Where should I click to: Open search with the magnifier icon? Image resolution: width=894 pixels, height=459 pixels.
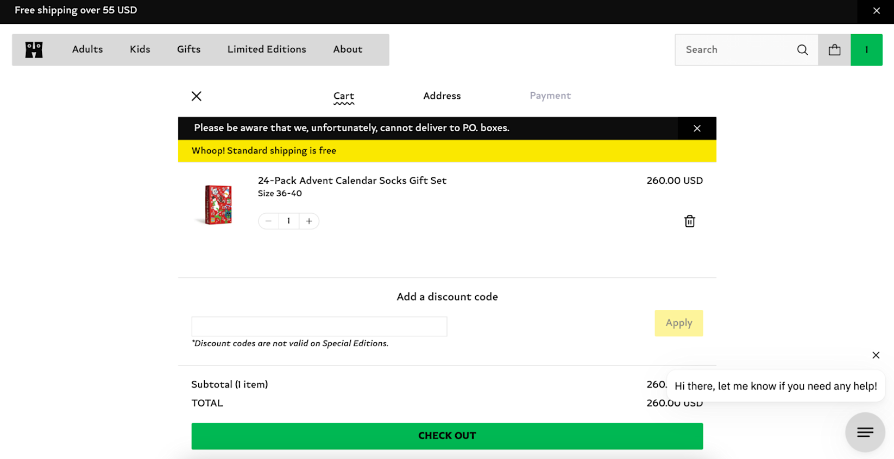(802, 49)
